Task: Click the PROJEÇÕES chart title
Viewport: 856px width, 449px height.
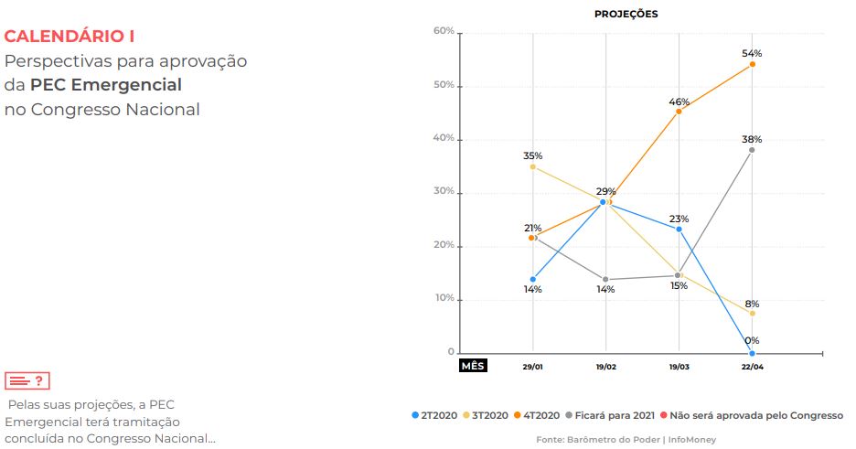Action: click(626, 15)
